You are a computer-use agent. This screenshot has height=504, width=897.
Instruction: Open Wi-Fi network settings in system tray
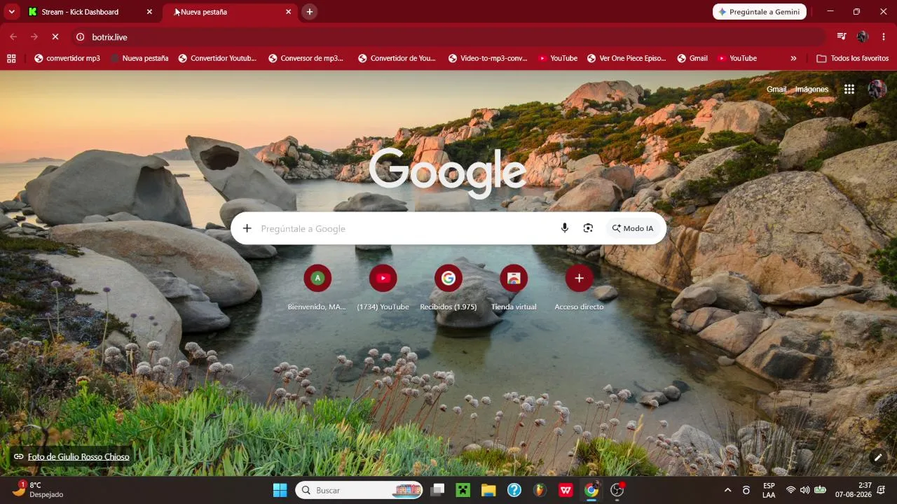click(x=790, y=490)
